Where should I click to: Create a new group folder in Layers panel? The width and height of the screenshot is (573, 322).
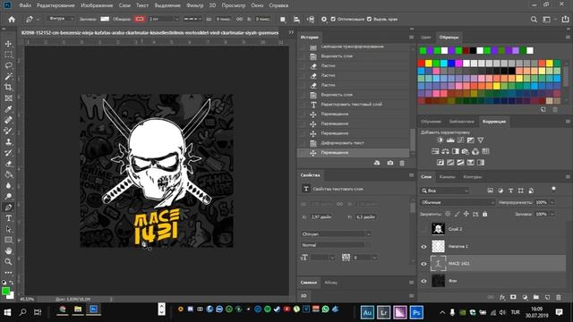pyautogui.click(x=535, y=298)
